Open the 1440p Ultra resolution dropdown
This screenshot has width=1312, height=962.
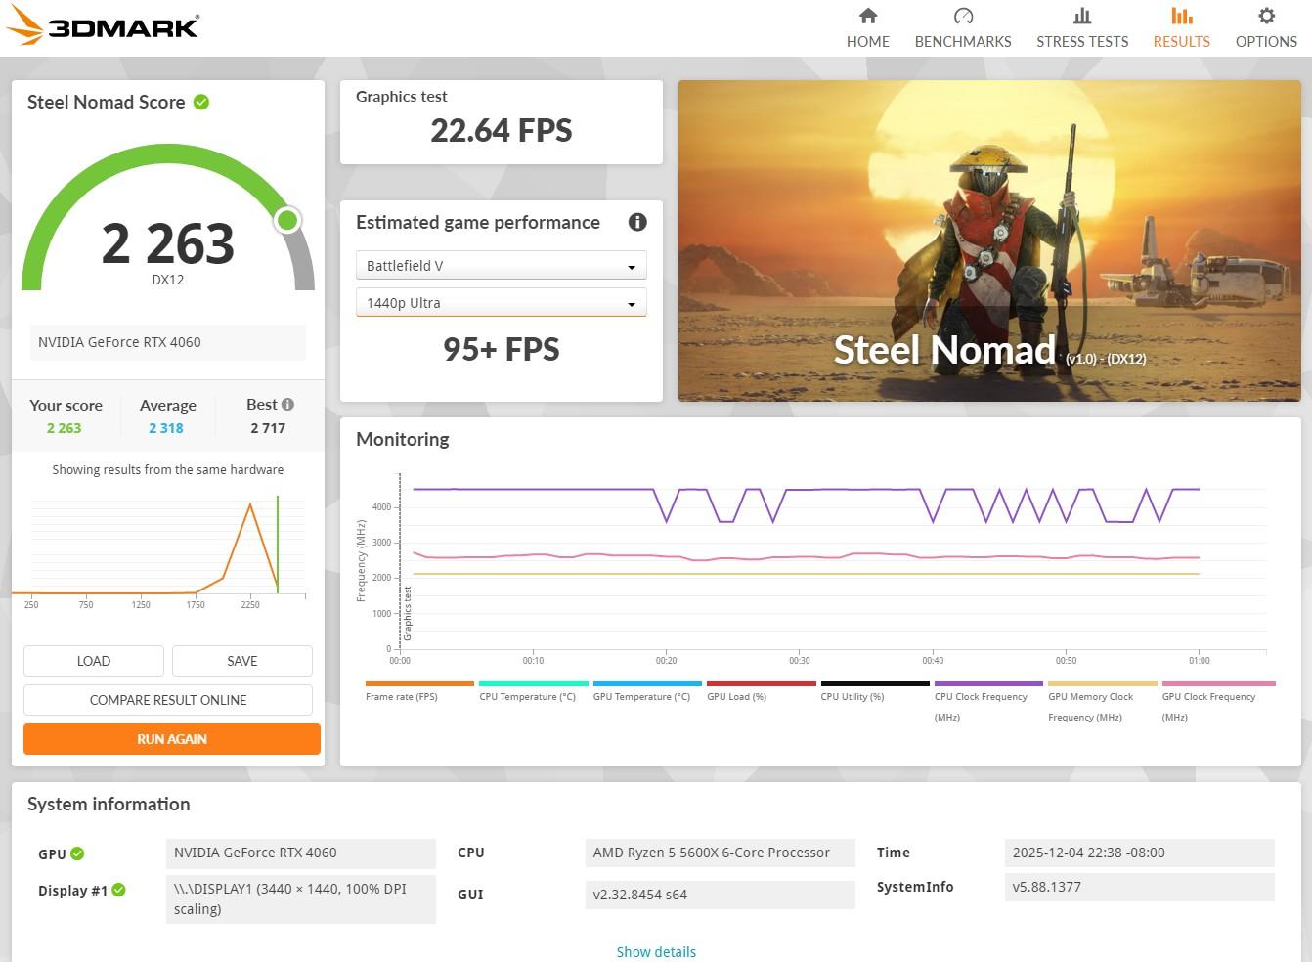coord(501,303)
